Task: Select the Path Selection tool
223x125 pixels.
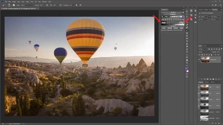Action: (x=187, y=55)
